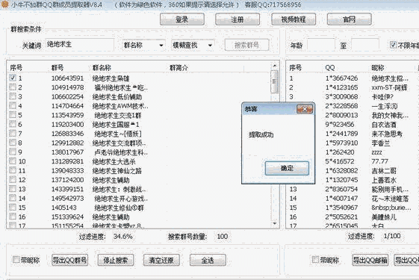Check the box for group row 8

coord(12,143)
